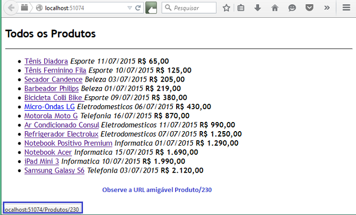The height and width of the screenshot is (215, 356).
Task: Open the Bicicleta Colli Bike link
Action: pyautogui.click(x=54, y=97)
